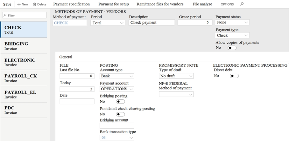Open the Period dropdown showing Total
Screen dimensions: 289x141
(x=108, y=23)
